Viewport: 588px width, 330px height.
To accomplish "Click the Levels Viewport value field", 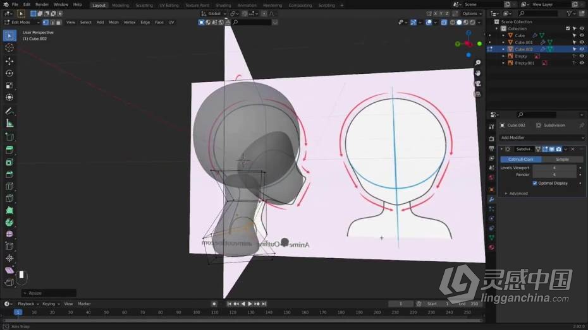I will tap(554, 168).
